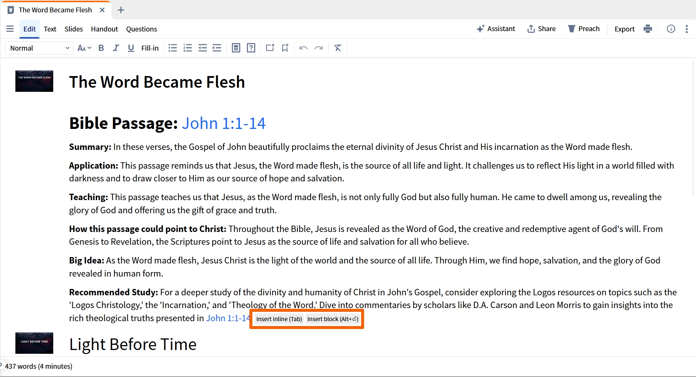Switch to the Edit tab
Image resolution: width=696 pixels, height=377 pixels.
point(30,29)
